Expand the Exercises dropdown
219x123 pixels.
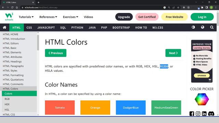70,17
